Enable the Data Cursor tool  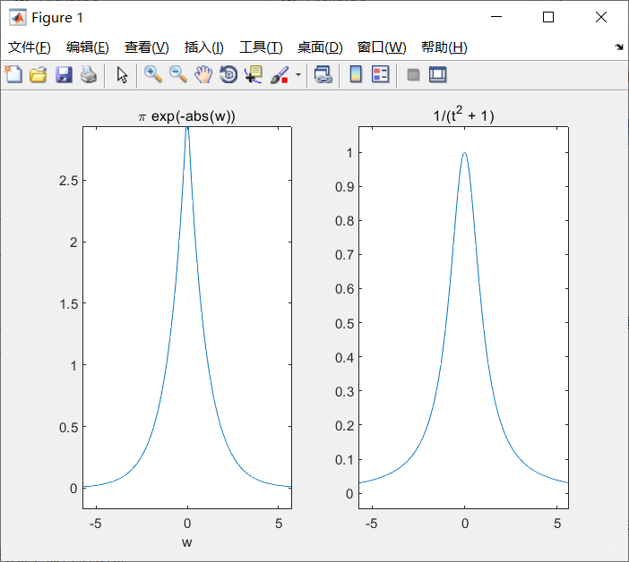coord(254,74)
